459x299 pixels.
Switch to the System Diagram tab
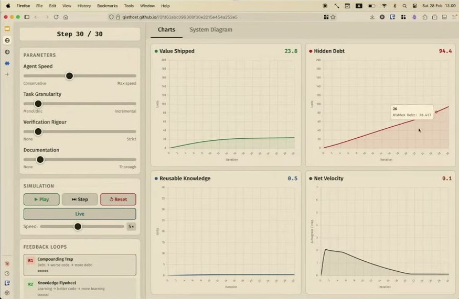pos(211,29)
